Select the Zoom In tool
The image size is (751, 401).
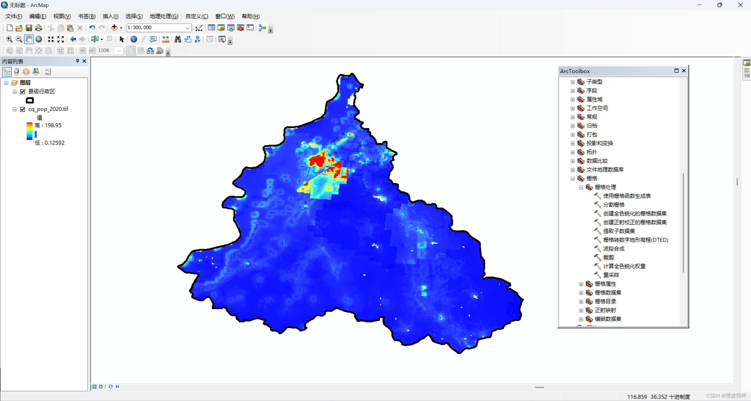coord(9,39)
